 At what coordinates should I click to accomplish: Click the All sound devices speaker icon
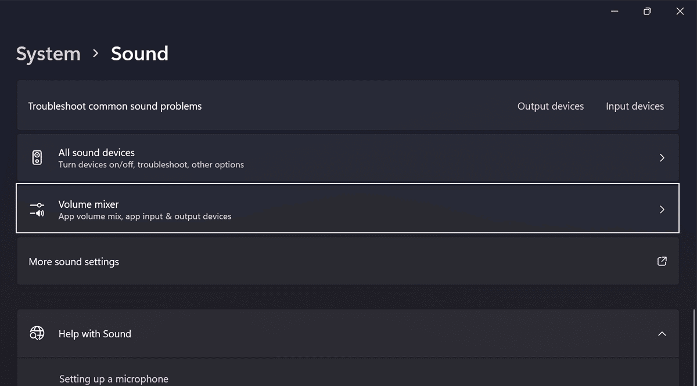37,158
